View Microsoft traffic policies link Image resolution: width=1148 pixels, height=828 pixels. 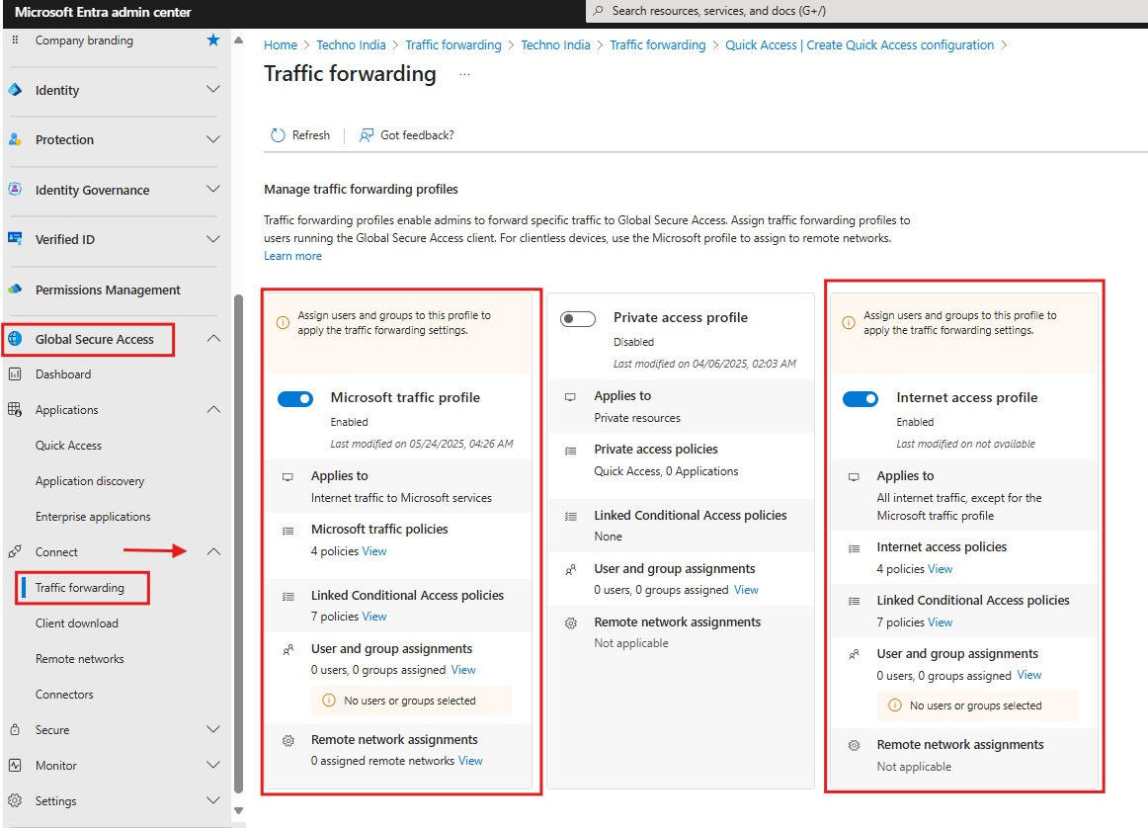(x=374, y=551)
